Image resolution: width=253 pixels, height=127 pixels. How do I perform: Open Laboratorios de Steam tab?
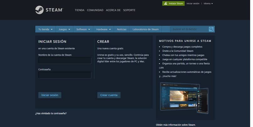146,29
